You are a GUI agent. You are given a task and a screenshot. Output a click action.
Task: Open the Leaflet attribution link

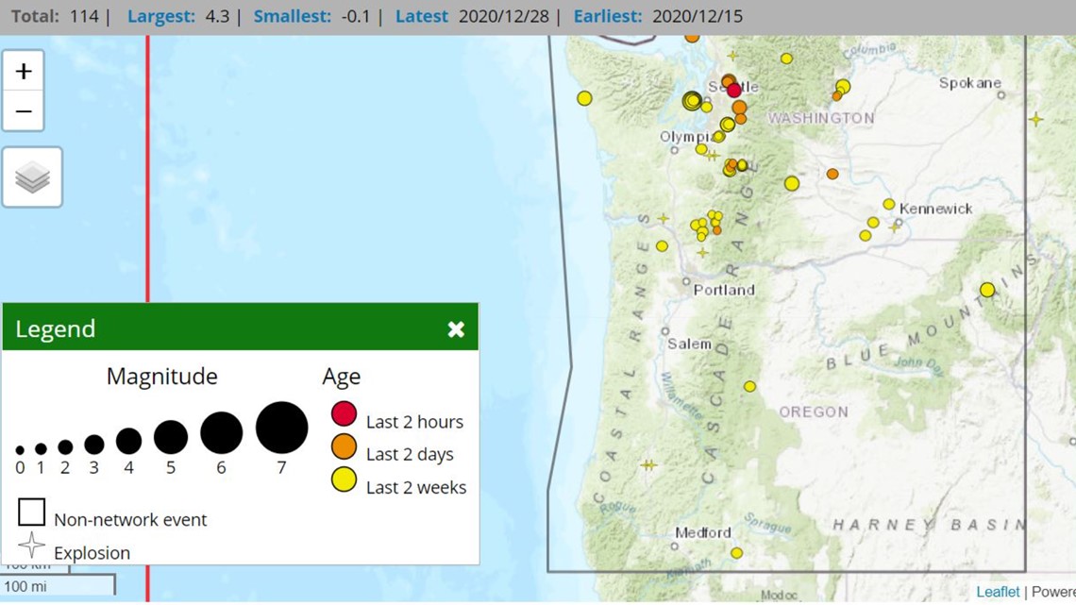(997, 591)
